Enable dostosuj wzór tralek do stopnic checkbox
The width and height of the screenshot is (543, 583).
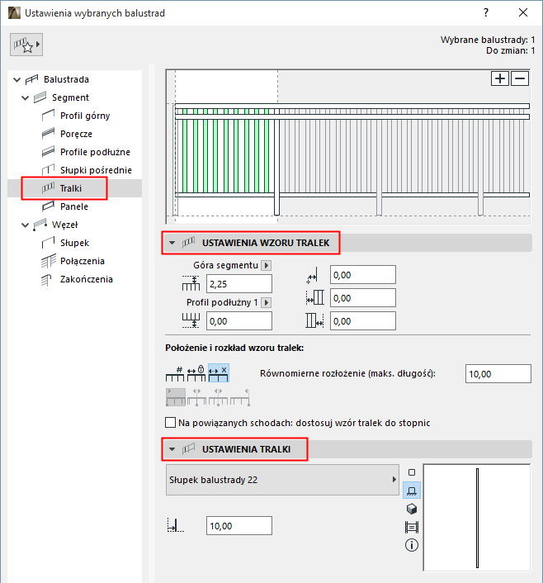click(170, 423)
